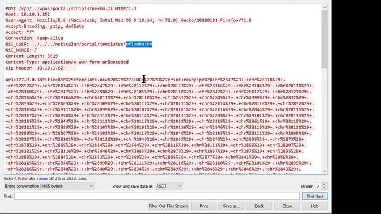This screenshot has width=381, height=214.
Task: Click the Content-Type header line
Action: click(67, 62)
